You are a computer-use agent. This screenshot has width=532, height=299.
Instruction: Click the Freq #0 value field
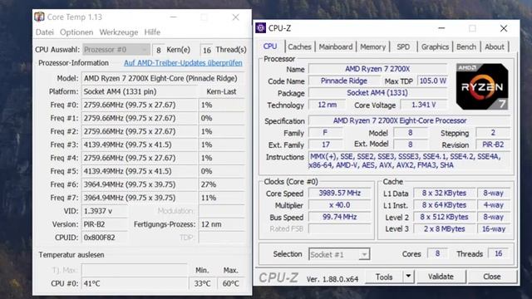(139, 105)
